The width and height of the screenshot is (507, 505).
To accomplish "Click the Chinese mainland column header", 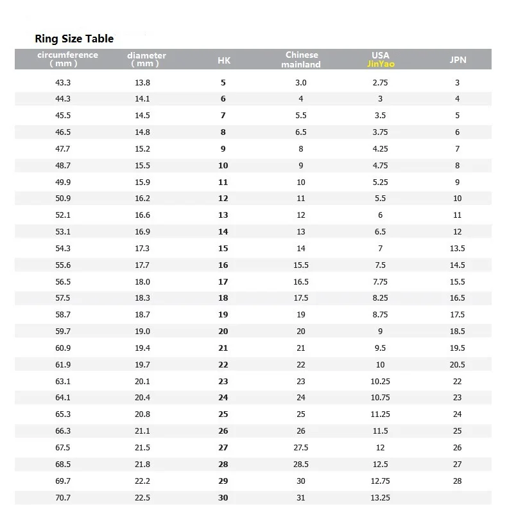I will [301, 60].
